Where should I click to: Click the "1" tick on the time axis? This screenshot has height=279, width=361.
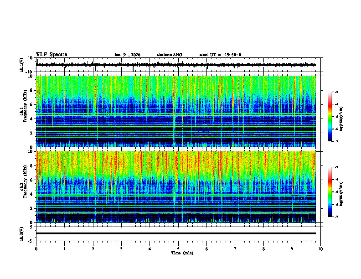tap(64, 249)
